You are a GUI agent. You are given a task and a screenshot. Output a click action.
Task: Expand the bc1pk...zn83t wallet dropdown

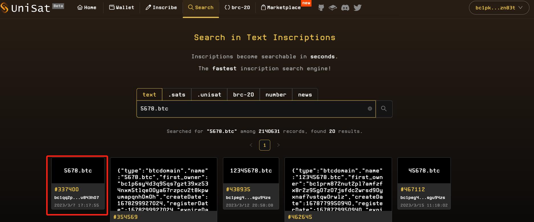pyautogui.click(x=499, y=8)
